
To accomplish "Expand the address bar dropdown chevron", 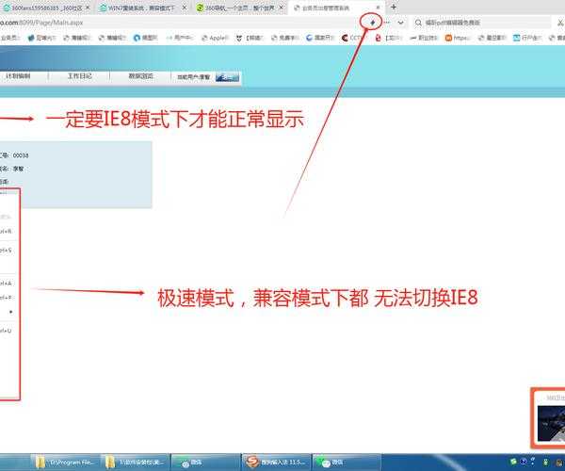I will coord(401,23).
